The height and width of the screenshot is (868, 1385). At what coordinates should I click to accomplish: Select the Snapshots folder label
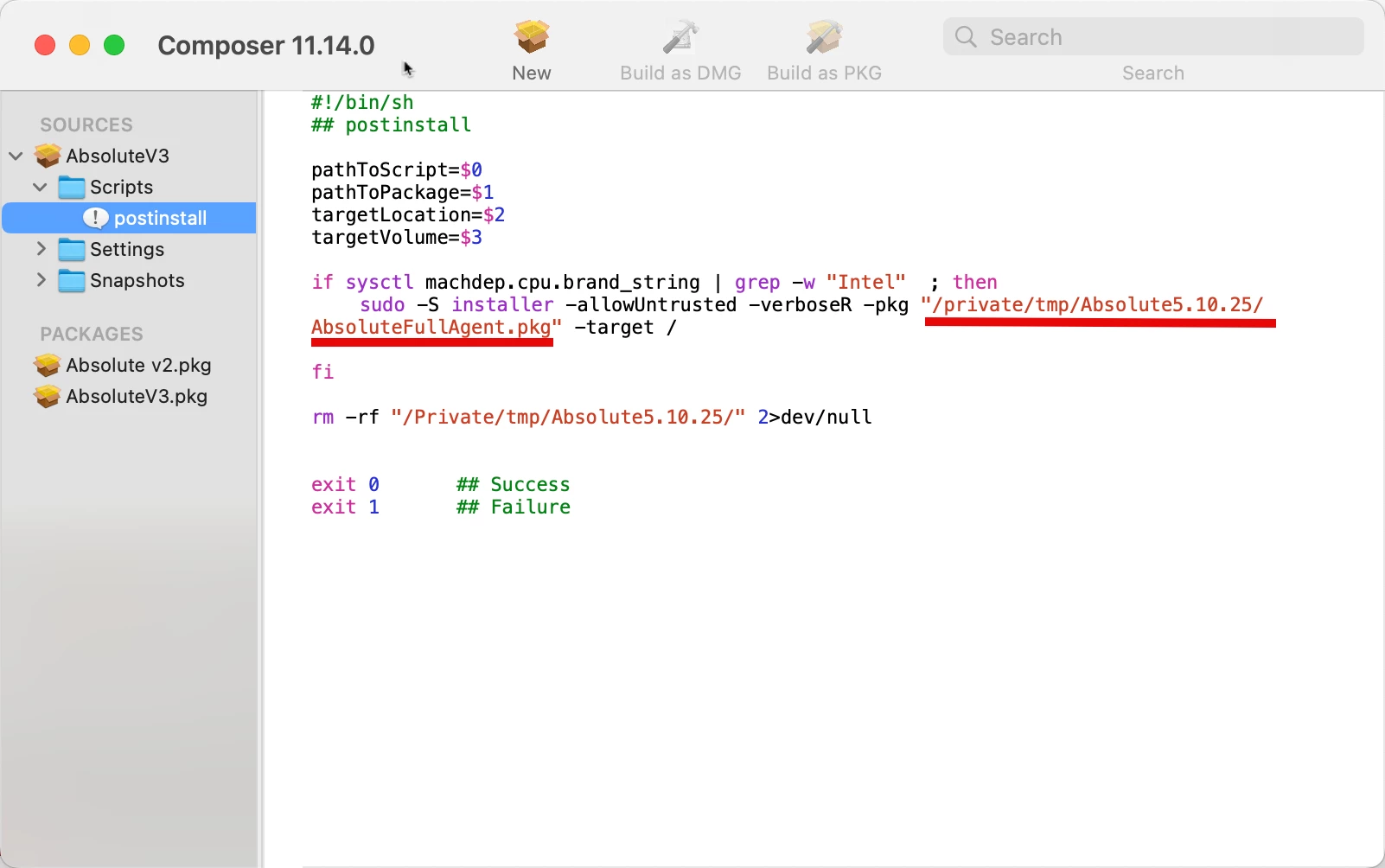point(137,280)
